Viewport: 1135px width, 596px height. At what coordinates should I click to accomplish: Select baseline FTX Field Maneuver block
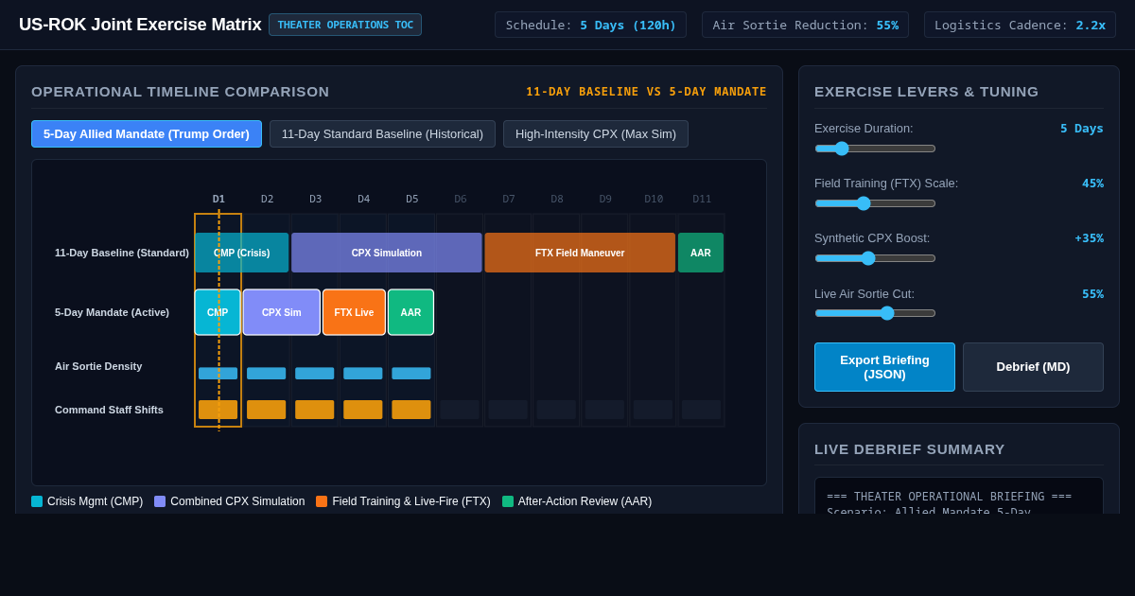(580, 253)
